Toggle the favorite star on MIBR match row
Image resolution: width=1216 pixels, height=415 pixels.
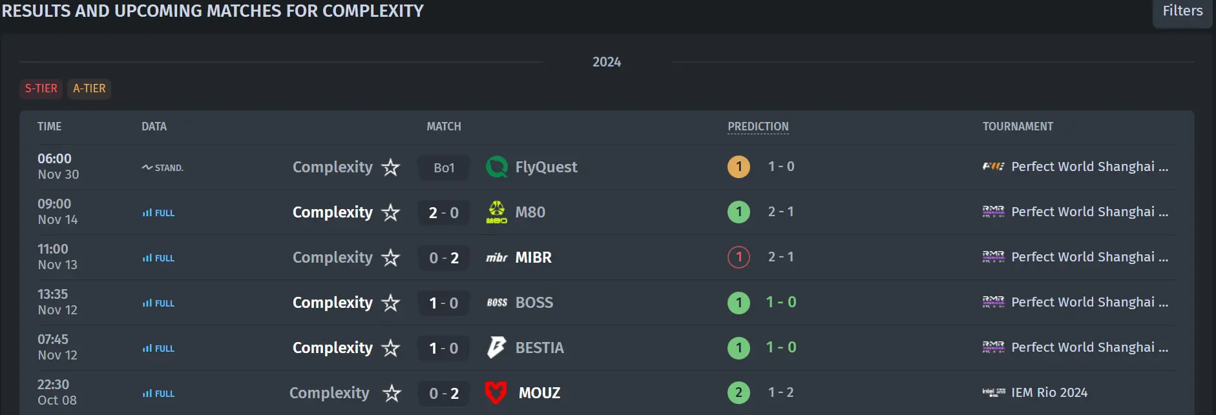click(391, 258)
